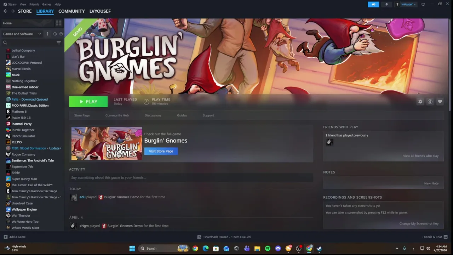The width and height of the screenshot is (453, 255).
Task: Open the Games menu
Action: [x=47, y=4]
